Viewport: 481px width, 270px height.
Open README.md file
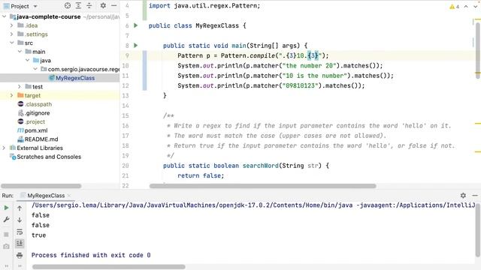tap(41, 139)
